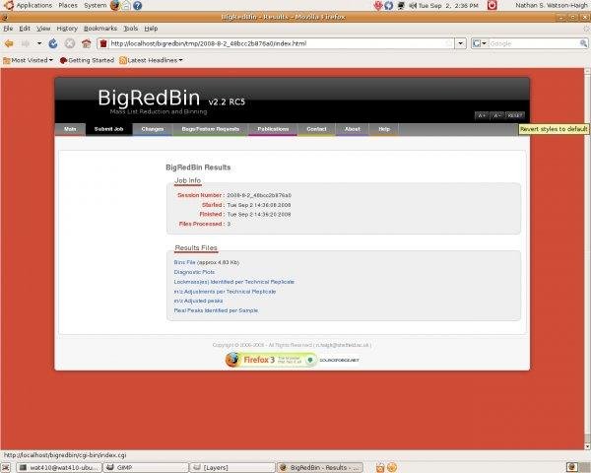Click the Google search box

534,43
